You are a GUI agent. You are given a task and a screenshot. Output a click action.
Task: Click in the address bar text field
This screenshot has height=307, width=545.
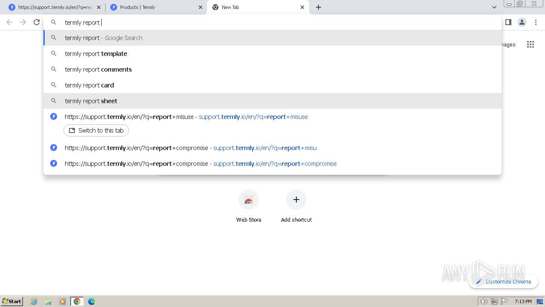point(272,22)
